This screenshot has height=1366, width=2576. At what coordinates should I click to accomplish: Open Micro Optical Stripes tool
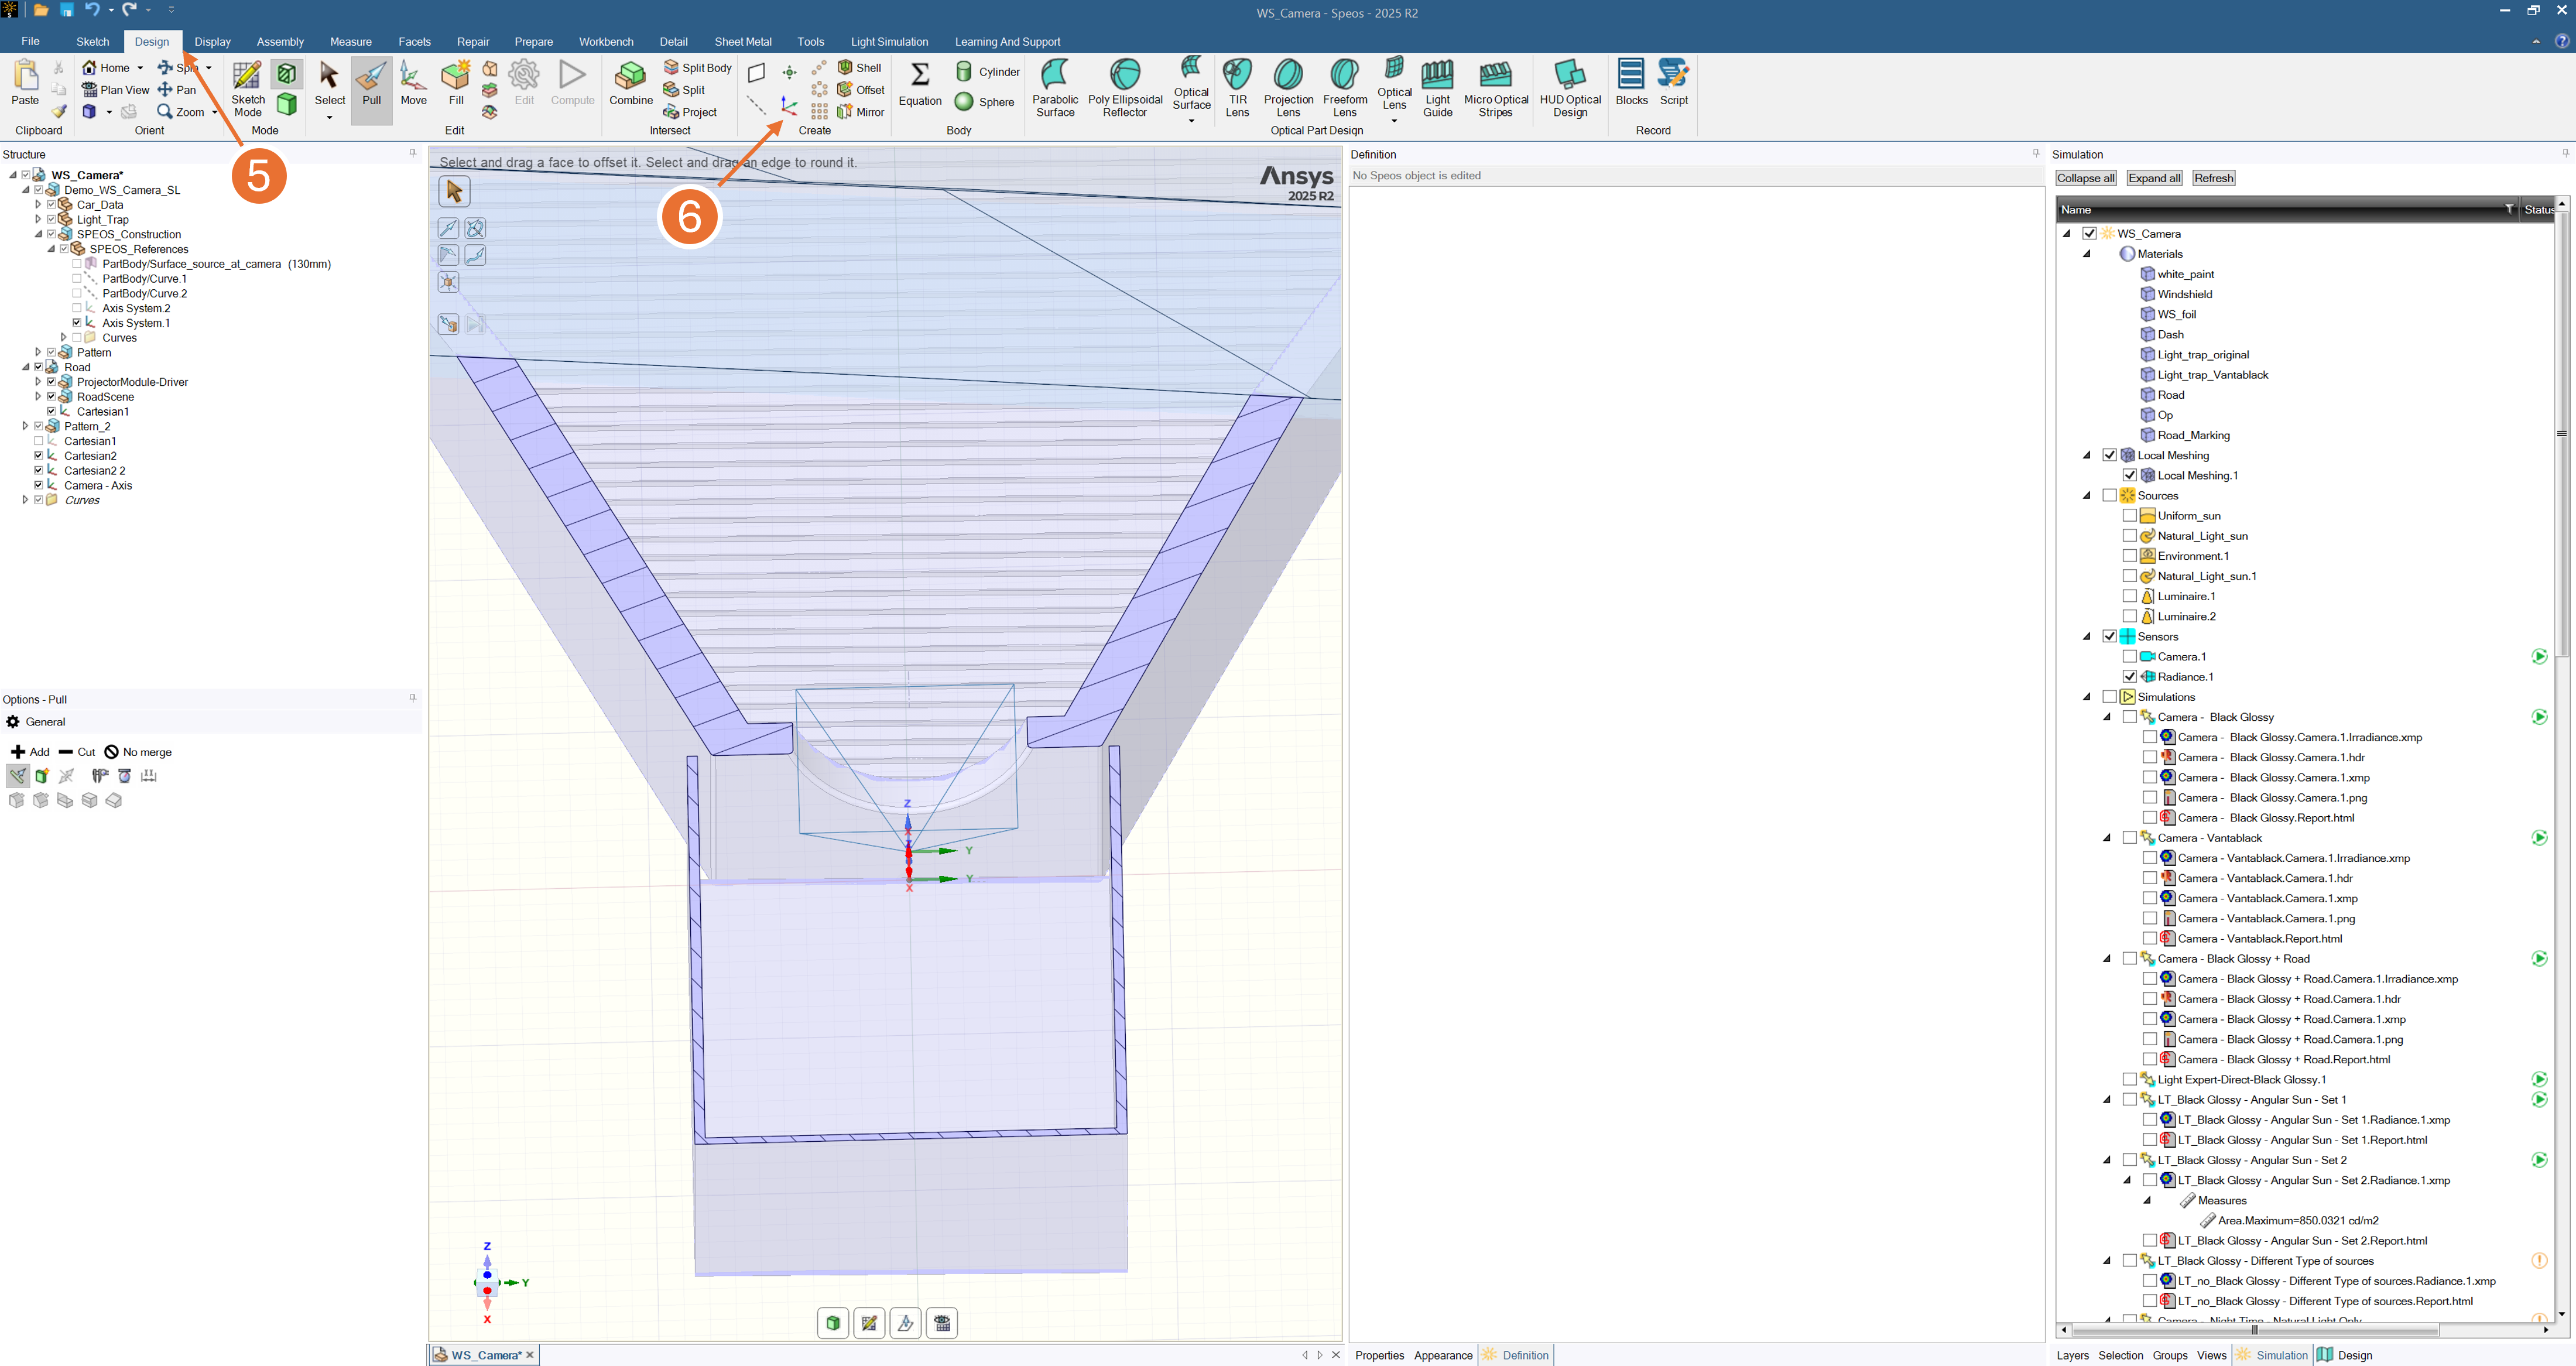click(1496, 89)
